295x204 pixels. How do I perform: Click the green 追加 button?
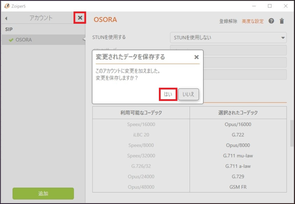[43, 193]
